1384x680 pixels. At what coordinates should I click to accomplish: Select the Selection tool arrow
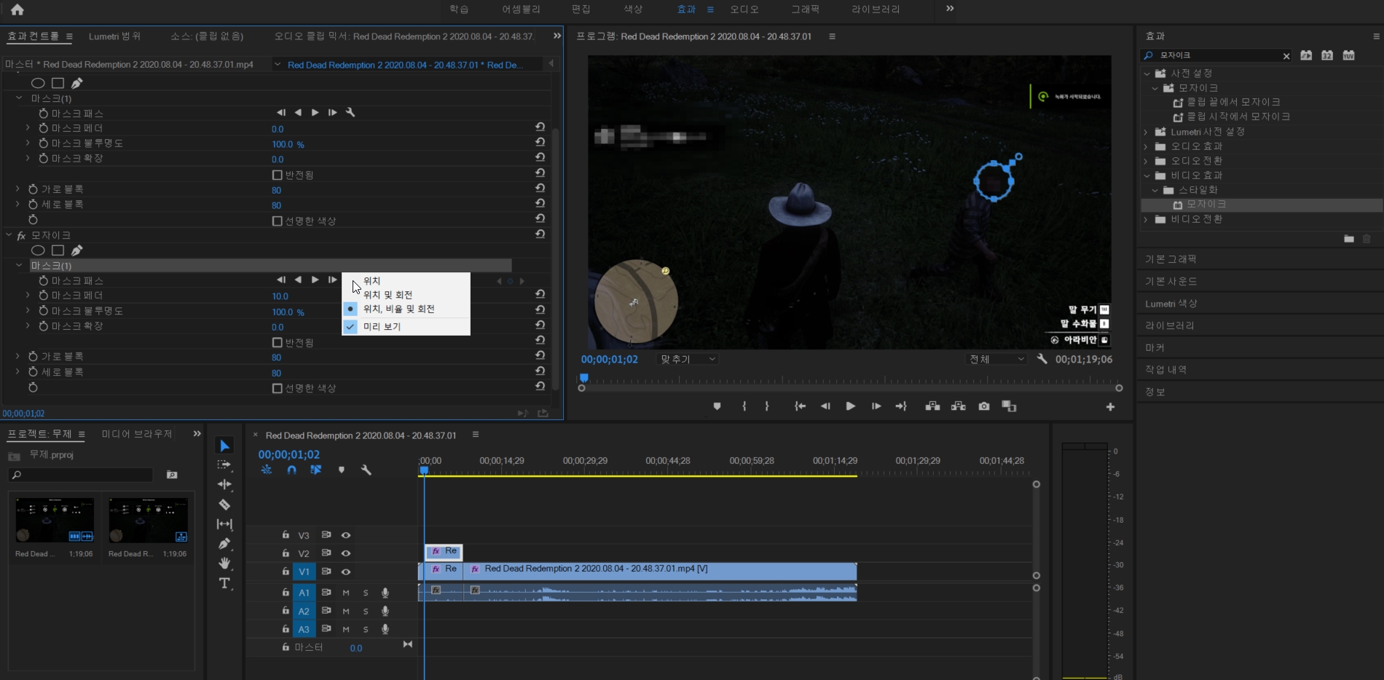coord(224,446)
